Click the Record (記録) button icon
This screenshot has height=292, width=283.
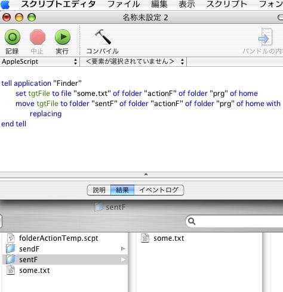tap(13, 37)
